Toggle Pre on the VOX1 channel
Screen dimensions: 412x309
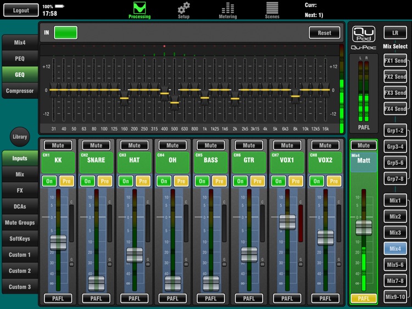[296, 181]
